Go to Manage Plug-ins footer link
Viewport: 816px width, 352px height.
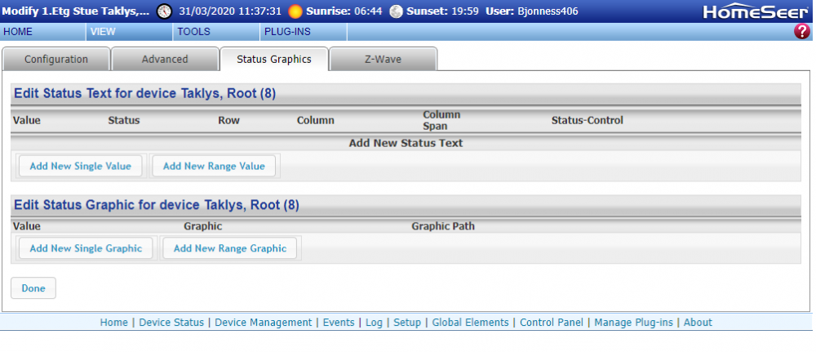tap(633, 323)
